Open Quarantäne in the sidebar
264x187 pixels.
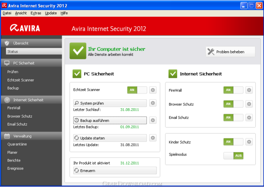tap(17, 144)
